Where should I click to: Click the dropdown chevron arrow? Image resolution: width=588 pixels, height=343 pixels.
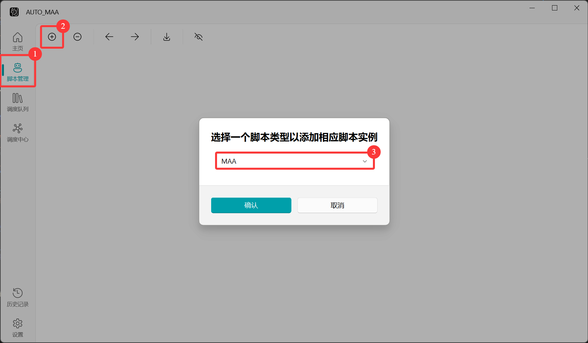[365, 161]
